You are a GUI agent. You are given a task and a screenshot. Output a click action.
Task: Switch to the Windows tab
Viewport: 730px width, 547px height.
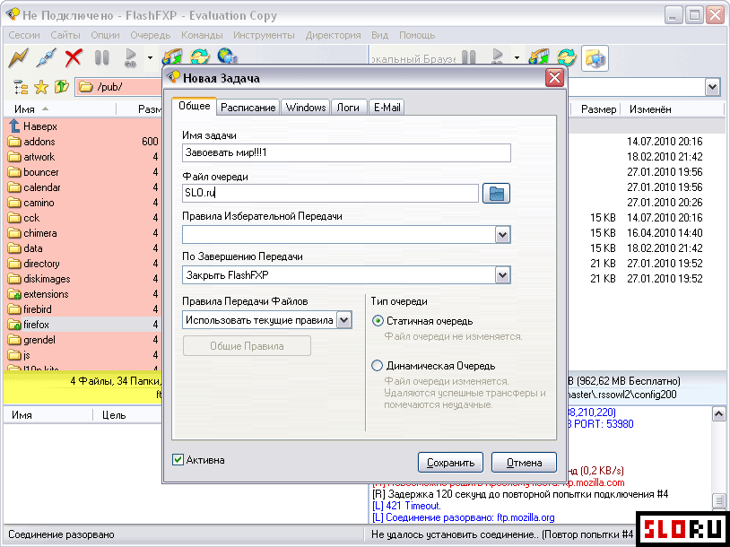pos(306,108)
